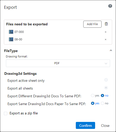
Task: Click the drawing icon next to 07-000
Action: coord(11,32)
